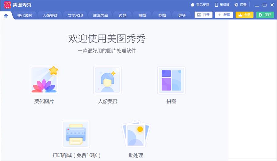The image size is (277, 161).
Task: Click the 美化图片 label under flower
Action: click(x=44, y=101)
